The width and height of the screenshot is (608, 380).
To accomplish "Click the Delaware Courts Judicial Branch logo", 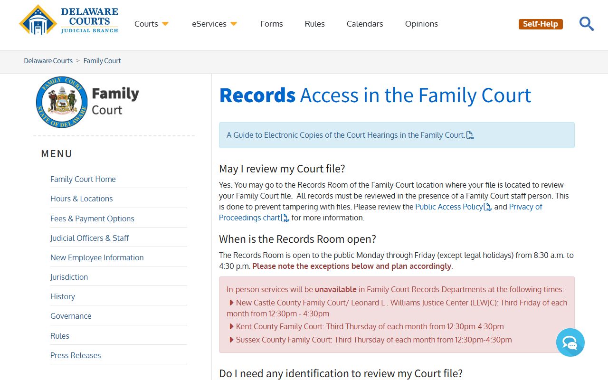I will click(x=69, y=20).
